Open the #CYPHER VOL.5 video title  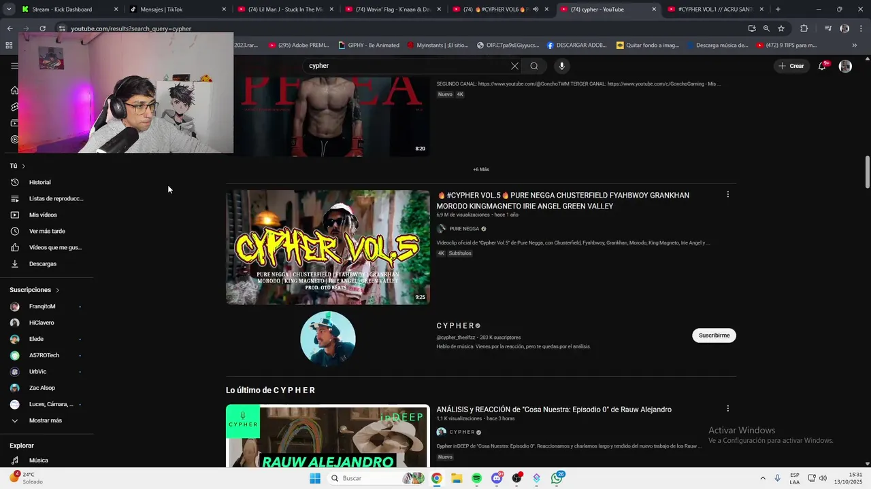[x=563, y=200]
